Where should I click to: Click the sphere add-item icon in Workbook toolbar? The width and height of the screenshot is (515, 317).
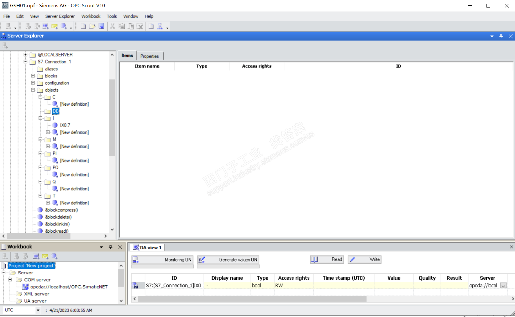54,256
